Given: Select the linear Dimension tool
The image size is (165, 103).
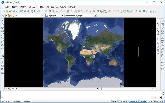Looking at the screenshot, I should [x=158, y=21].
